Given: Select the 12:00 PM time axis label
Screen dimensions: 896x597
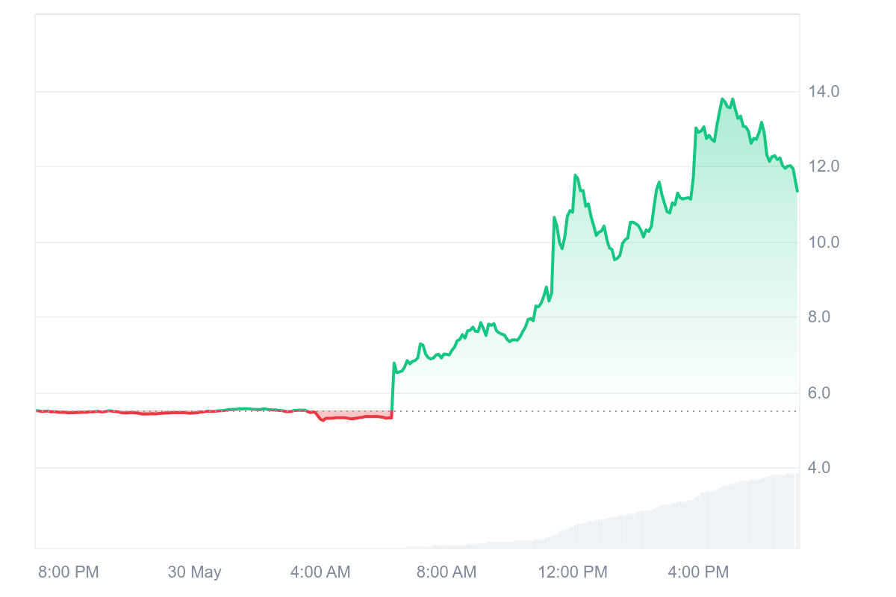Looking at the screenshot, I should (573, 572).
